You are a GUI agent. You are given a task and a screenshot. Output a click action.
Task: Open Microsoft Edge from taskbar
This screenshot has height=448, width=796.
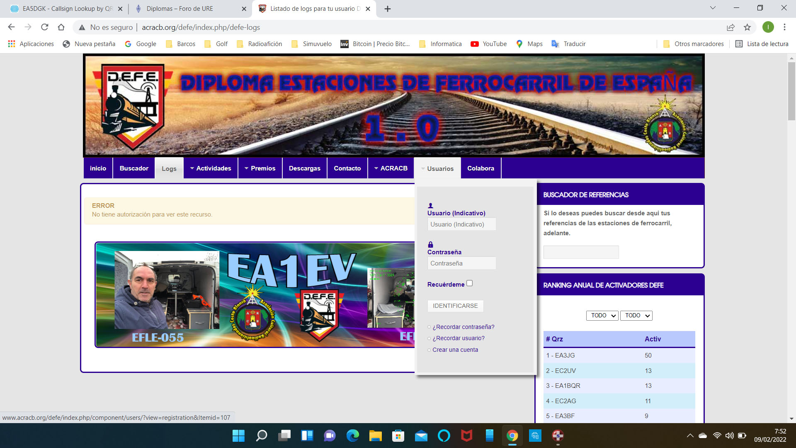coord(353,436)
